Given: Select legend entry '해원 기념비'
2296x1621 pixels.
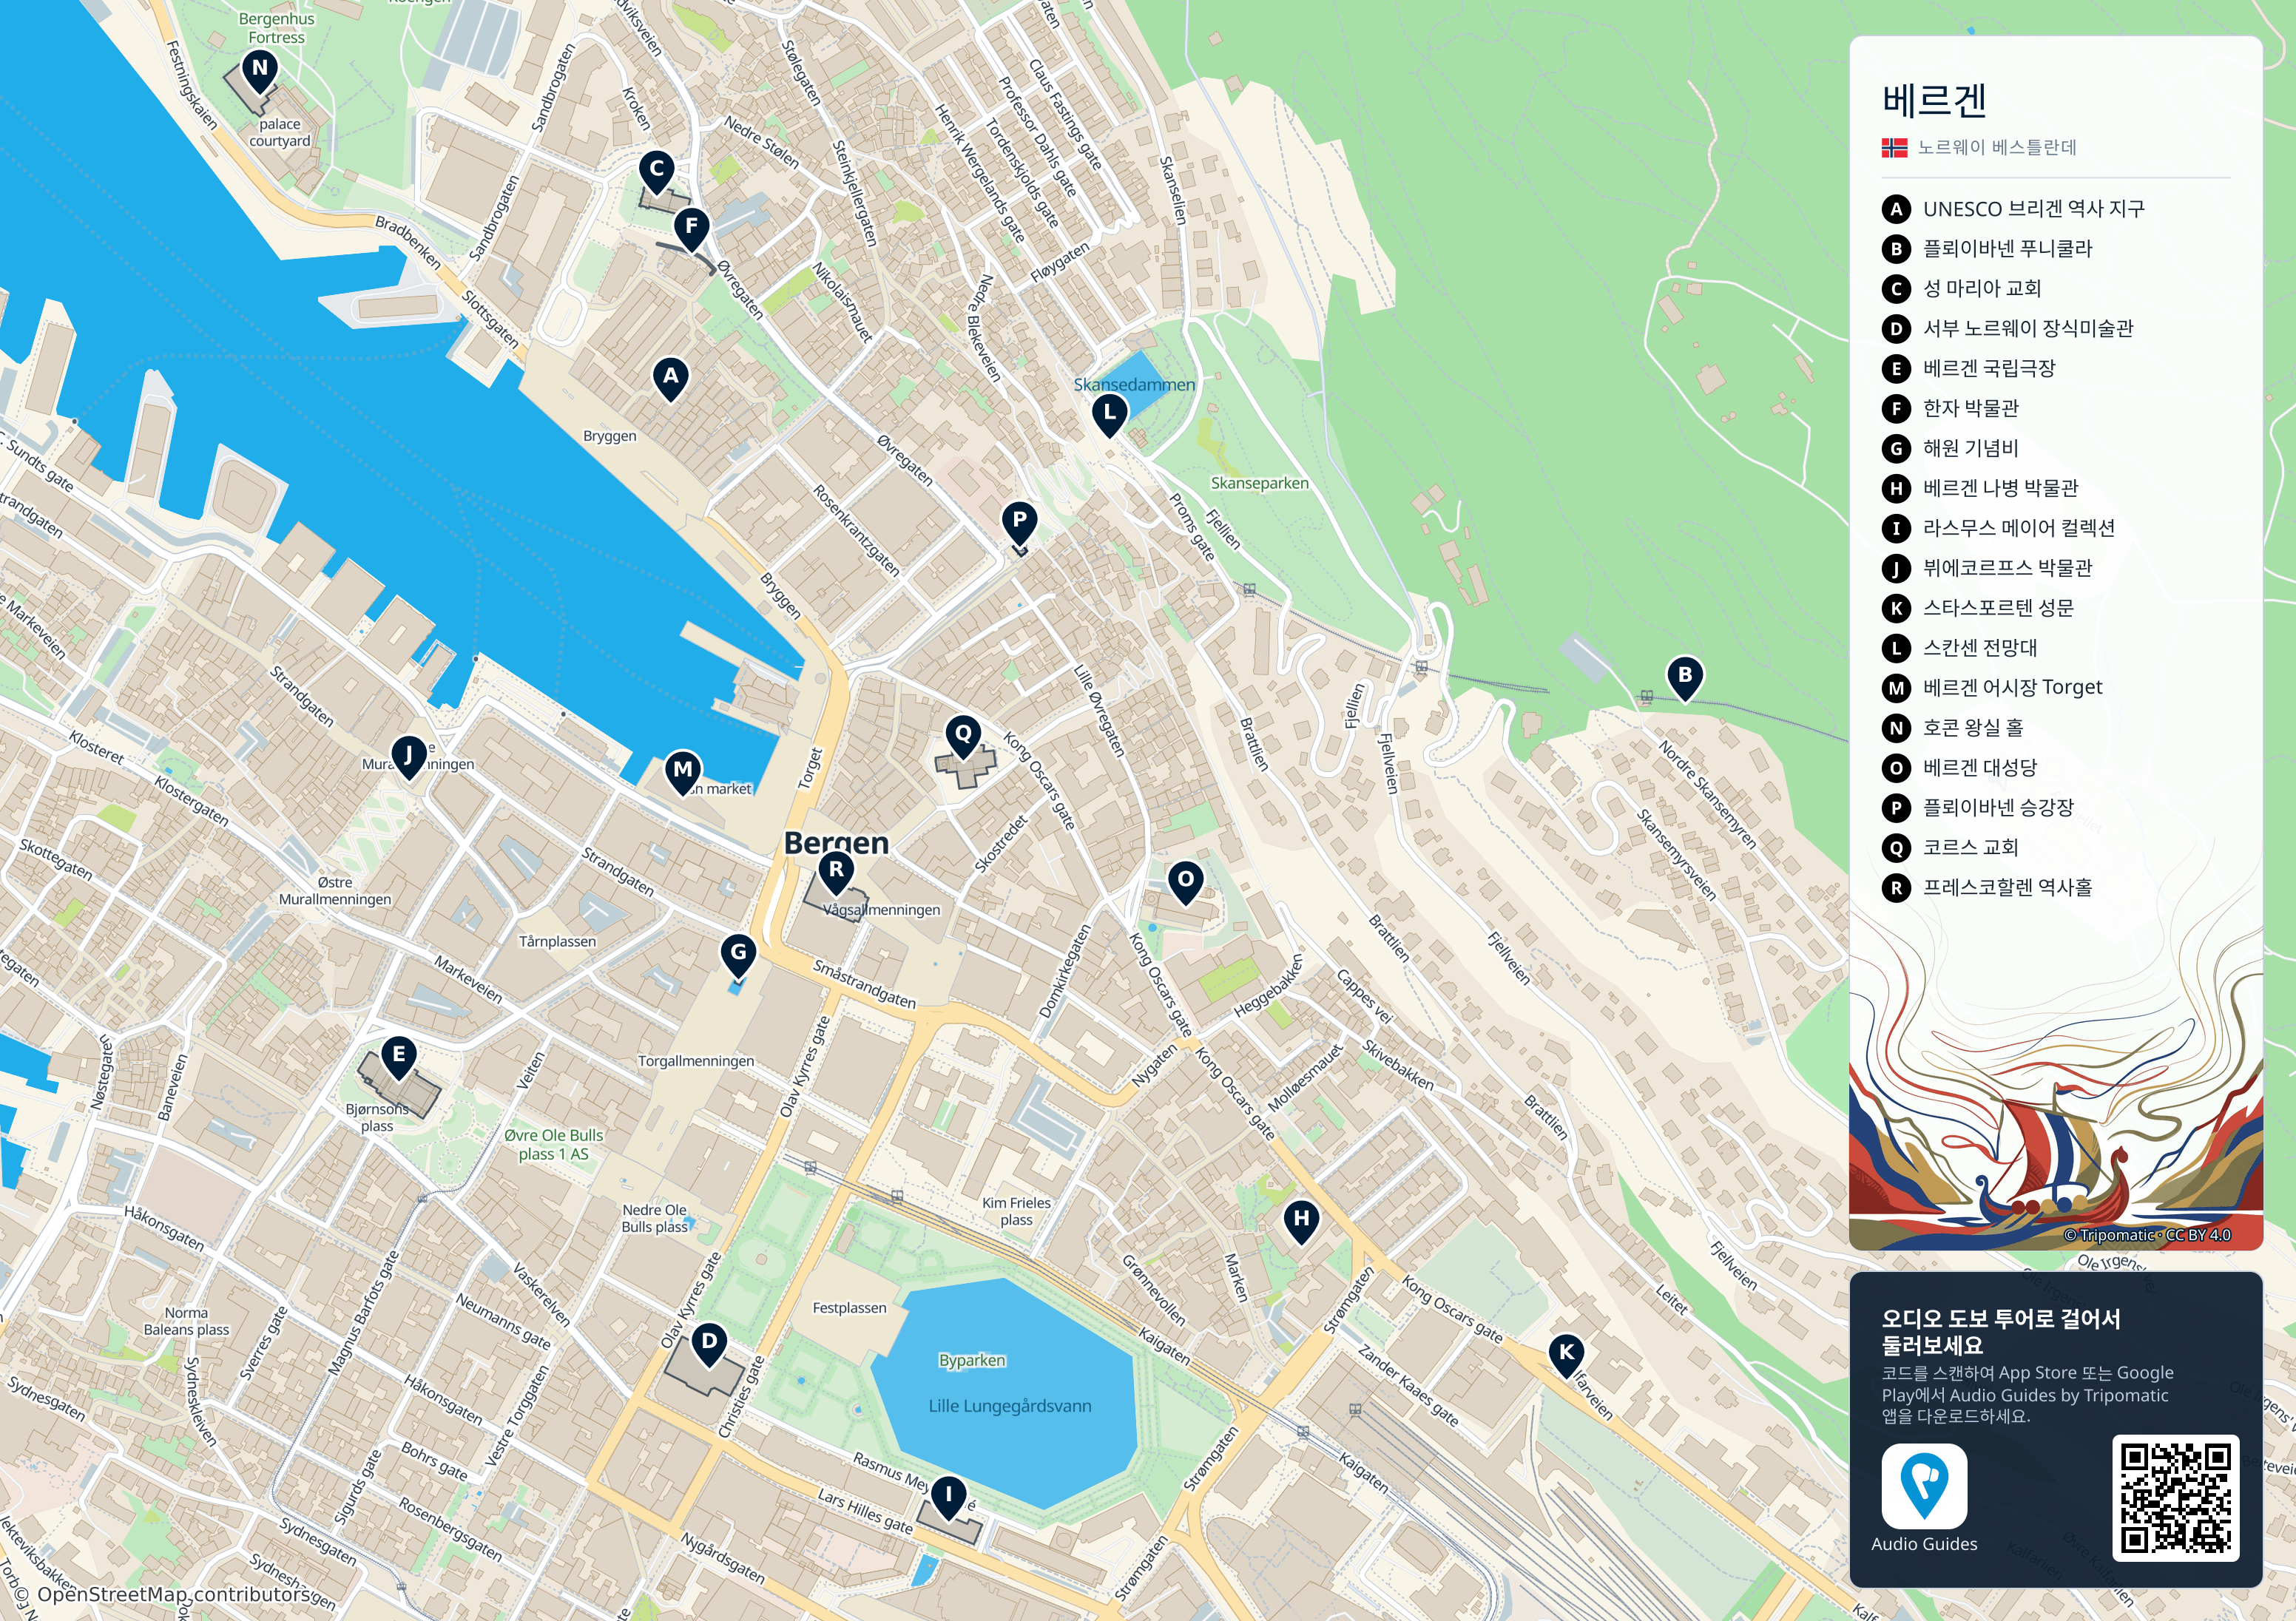Looking at the screenshot, I should pos(1971,449).
